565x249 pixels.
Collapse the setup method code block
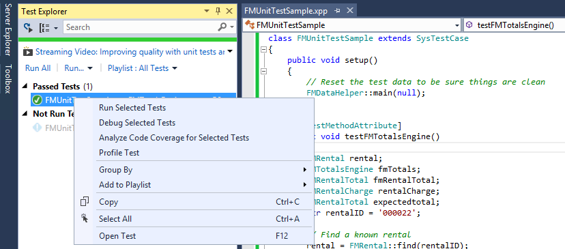click(x=264, y=72)
